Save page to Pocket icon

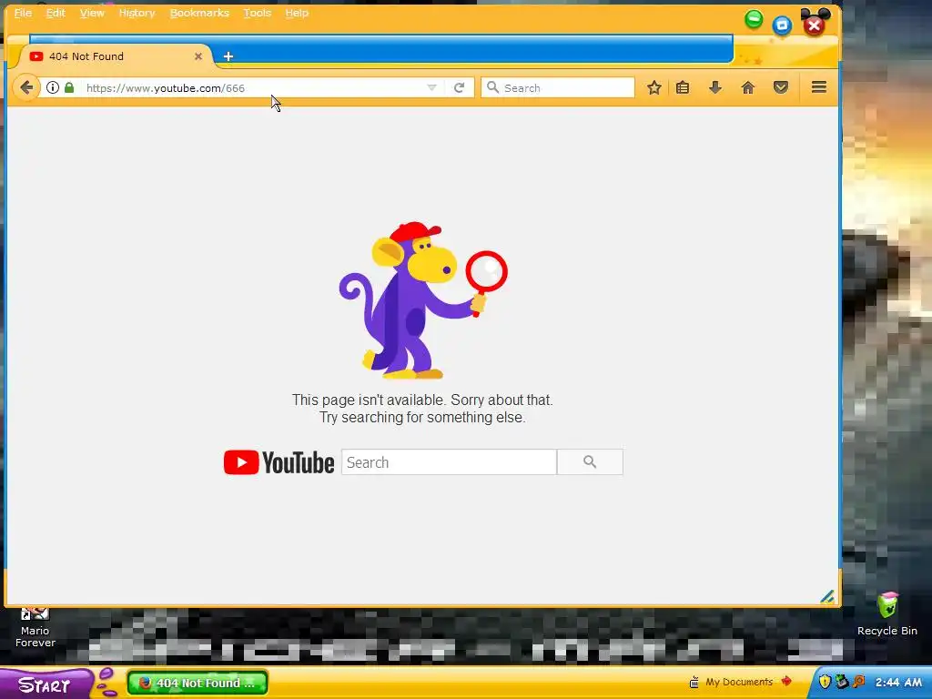point(780,88)
